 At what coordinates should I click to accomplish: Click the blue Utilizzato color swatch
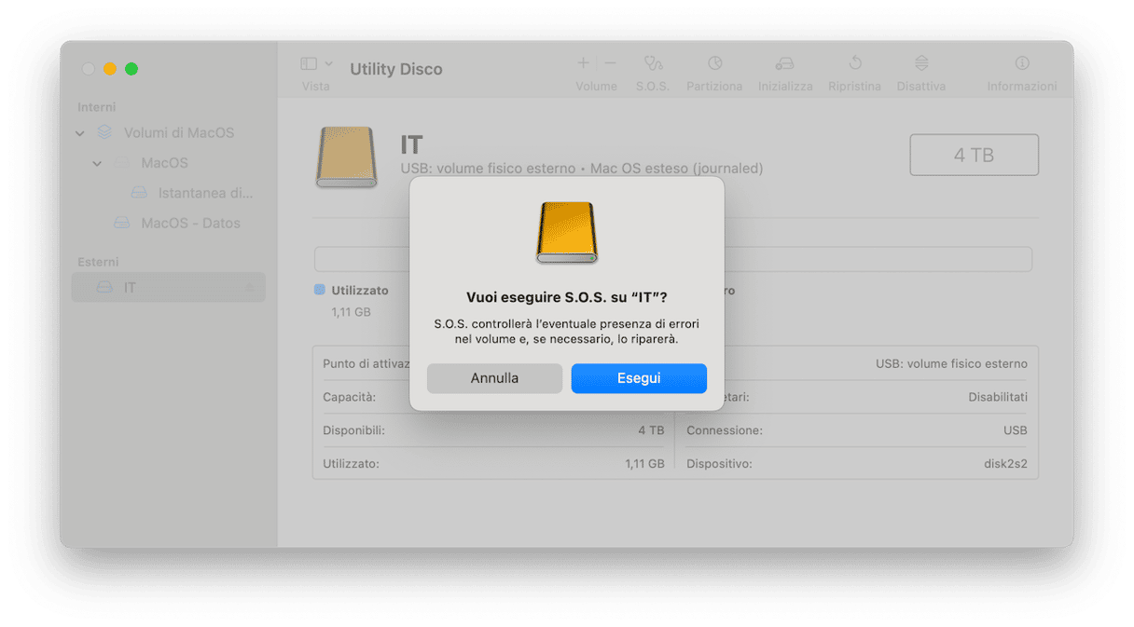coord(320,291)
